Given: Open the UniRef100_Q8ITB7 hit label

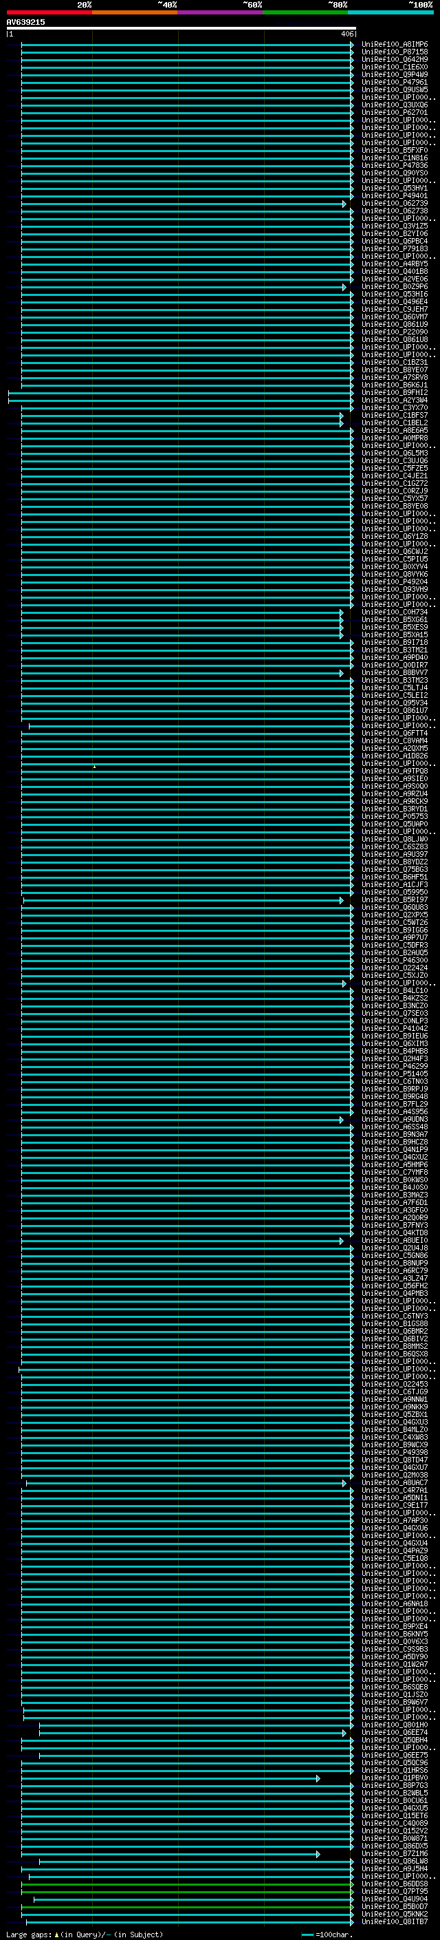Looking at the screenshot, I should tap(394, 1922).
